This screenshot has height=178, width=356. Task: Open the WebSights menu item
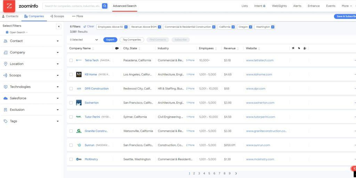[x=279, y=6]
